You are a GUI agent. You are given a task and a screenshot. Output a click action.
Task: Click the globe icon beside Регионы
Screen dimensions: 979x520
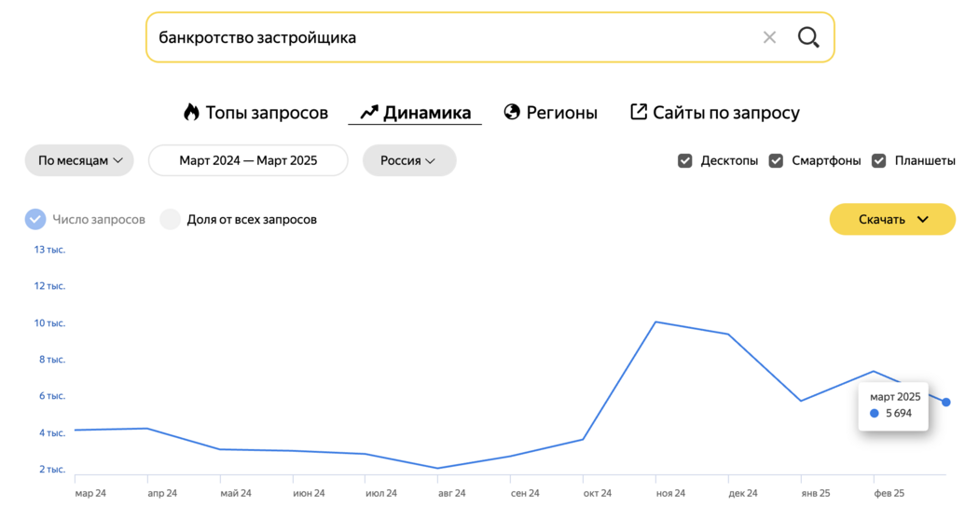[512, 112]
